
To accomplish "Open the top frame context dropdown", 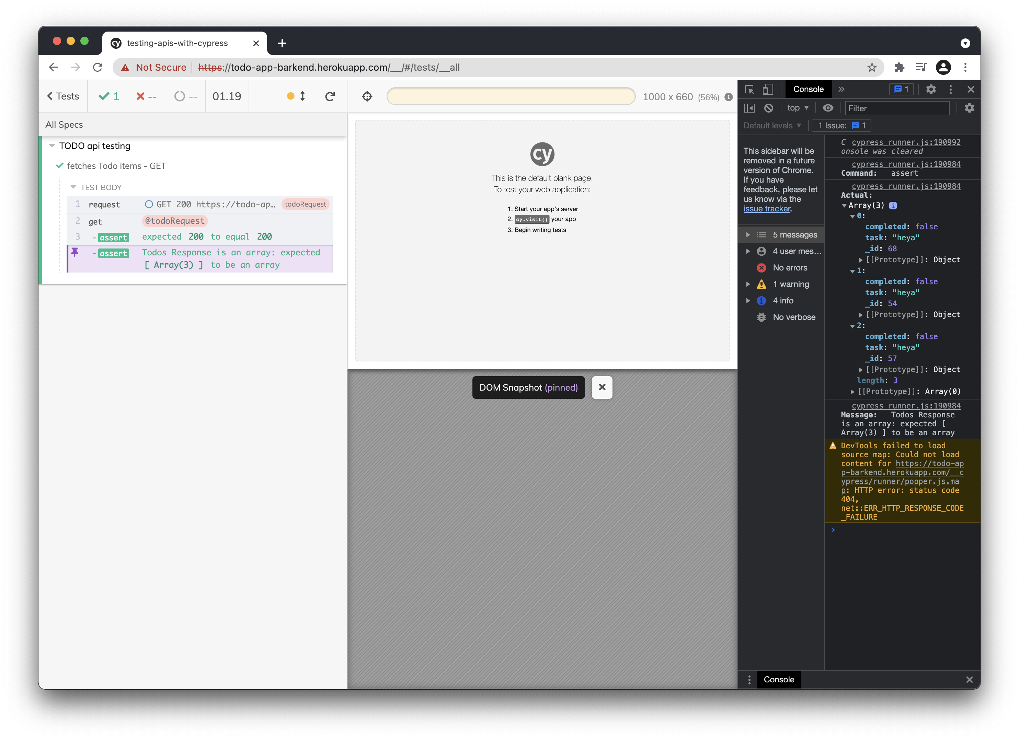I will pos(798,108).
